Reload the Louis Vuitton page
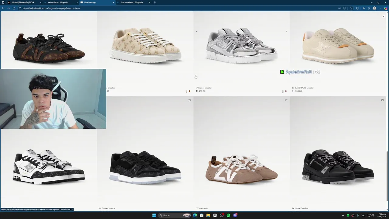Viewport: 389px width, 219px height. (x=14, y=8)
